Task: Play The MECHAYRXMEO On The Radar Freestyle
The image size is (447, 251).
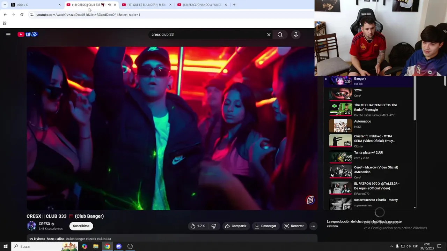Action: [368, 109]
